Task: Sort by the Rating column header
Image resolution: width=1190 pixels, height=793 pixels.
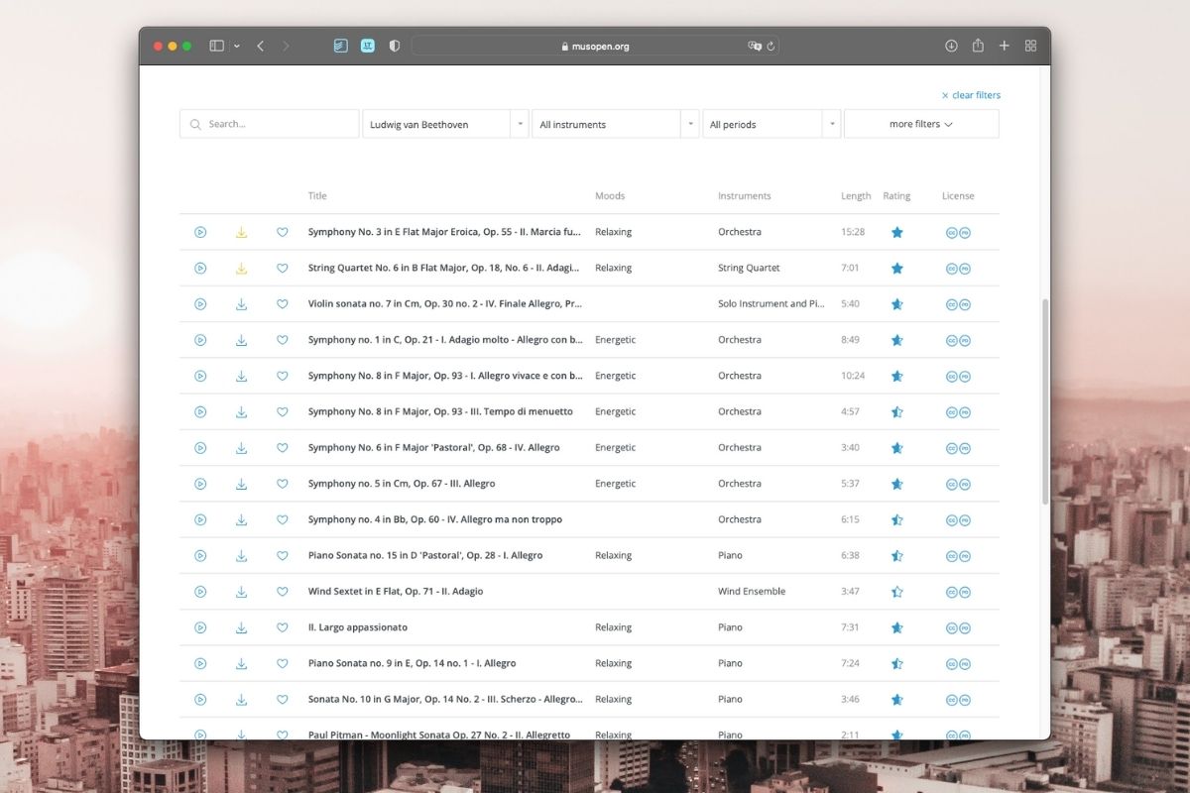Action: point(896,196)
